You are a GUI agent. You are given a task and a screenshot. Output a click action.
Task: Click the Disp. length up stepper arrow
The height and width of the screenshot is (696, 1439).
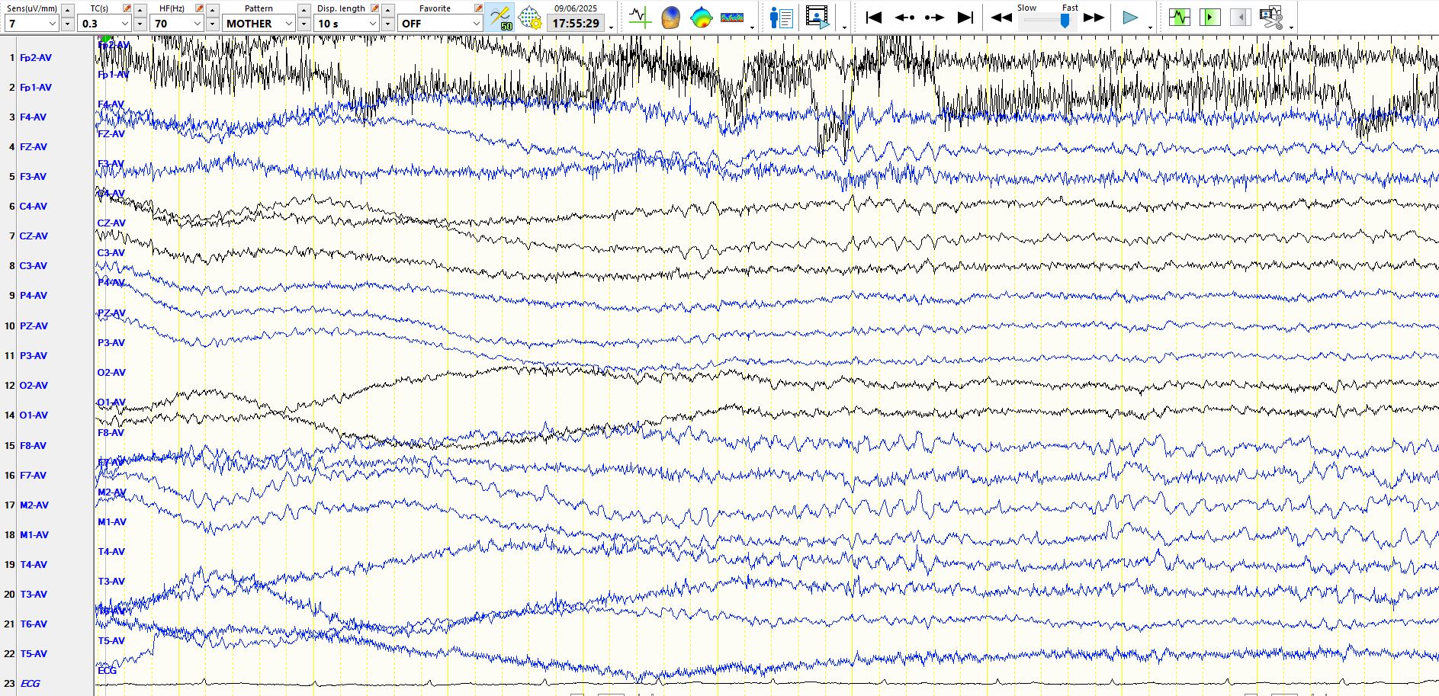coord(387,10)
